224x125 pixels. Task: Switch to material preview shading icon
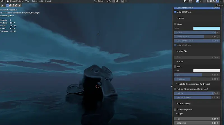[x=214, y=1]
